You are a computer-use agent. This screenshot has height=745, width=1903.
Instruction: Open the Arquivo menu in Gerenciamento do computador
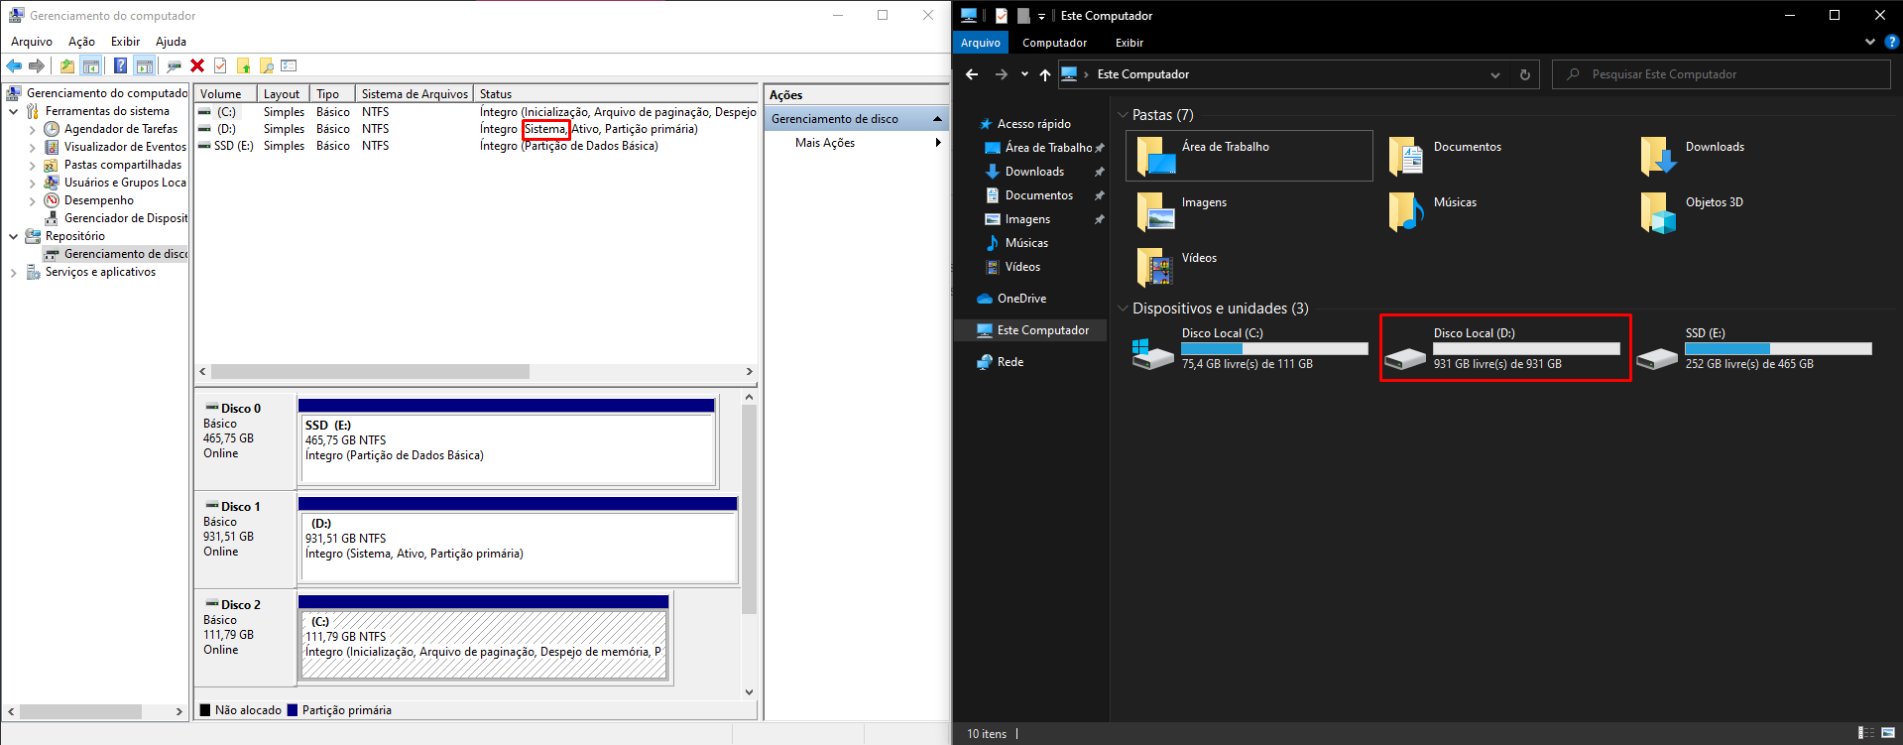coord(32,42)
